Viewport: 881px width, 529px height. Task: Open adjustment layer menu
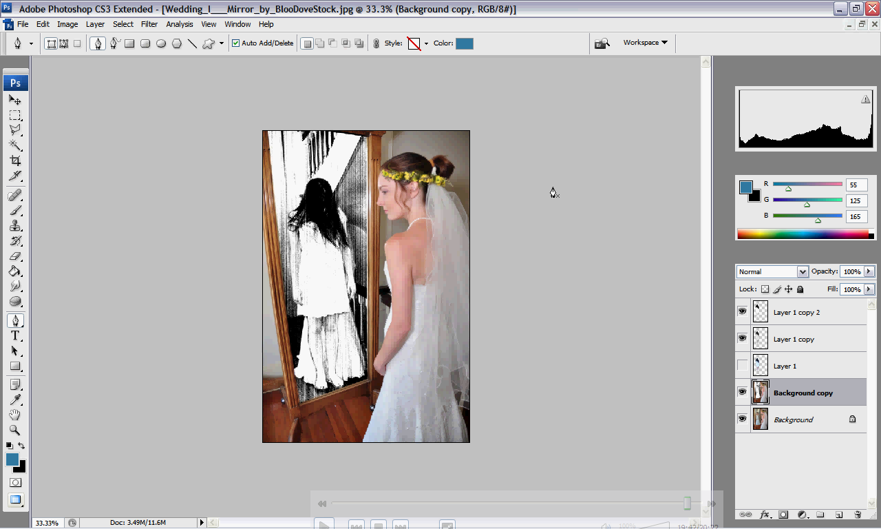pos(802,515)
